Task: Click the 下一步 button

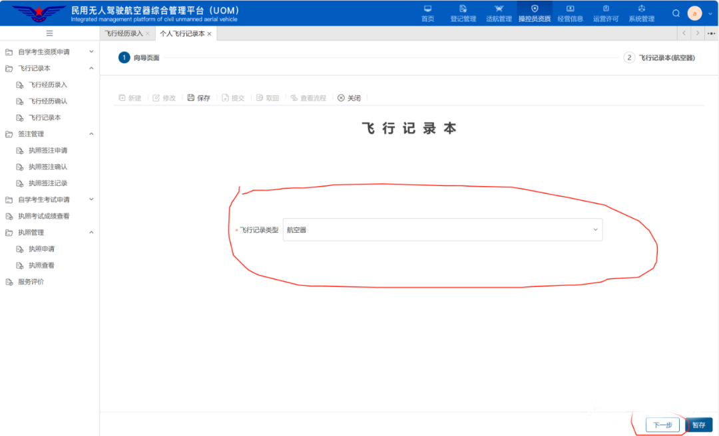Action: pos(662,425)
